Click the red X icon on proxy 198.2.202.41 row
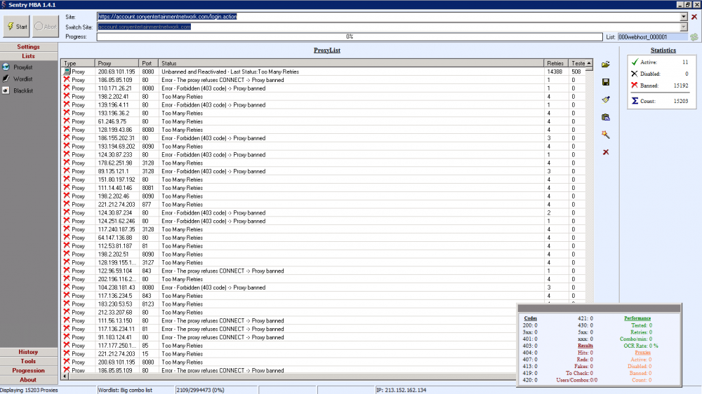Screen dimensions: 702x394 [x=67, y=96]
